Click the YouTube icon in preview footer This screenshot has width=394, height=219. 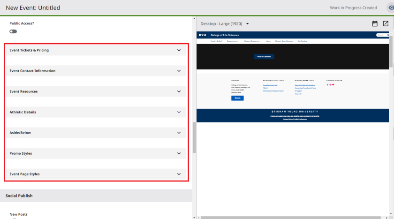tap(333, 85)
